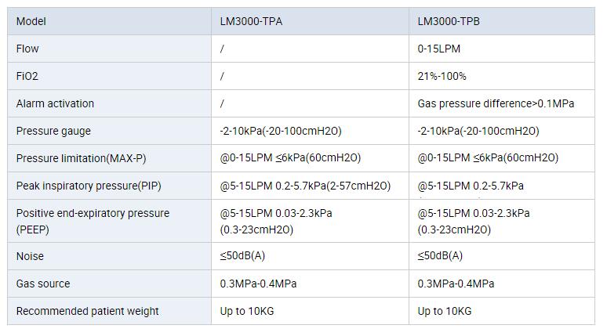
Task: Click the Gas source row label
Action: (43, 284)
